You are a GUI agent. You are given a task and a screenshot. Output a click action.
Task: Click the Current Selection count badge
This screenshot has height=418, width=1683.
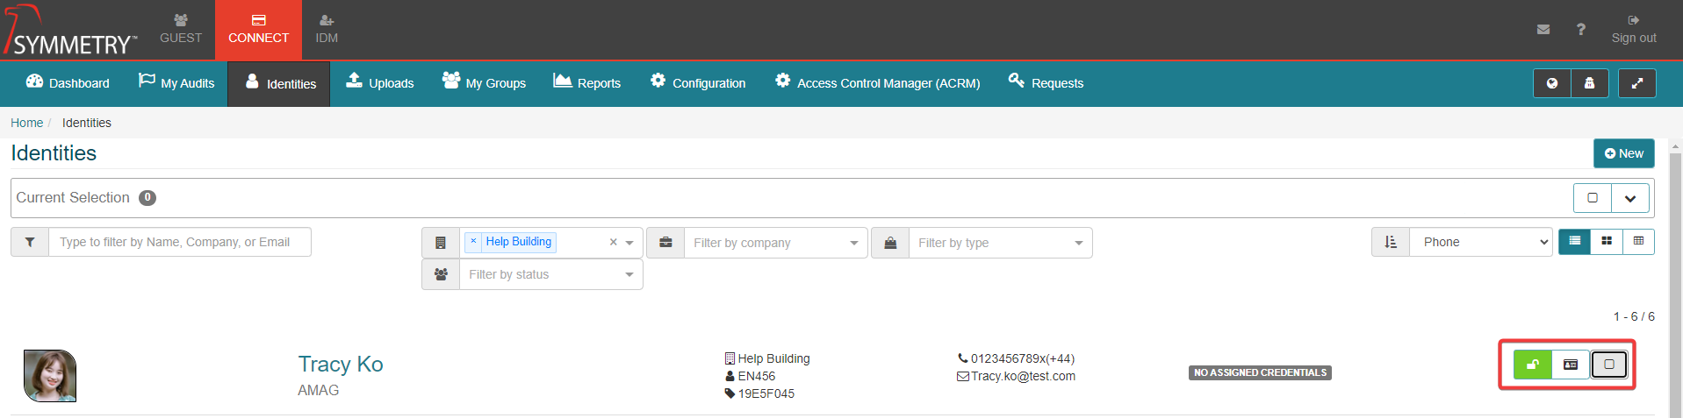pos(147,198)
